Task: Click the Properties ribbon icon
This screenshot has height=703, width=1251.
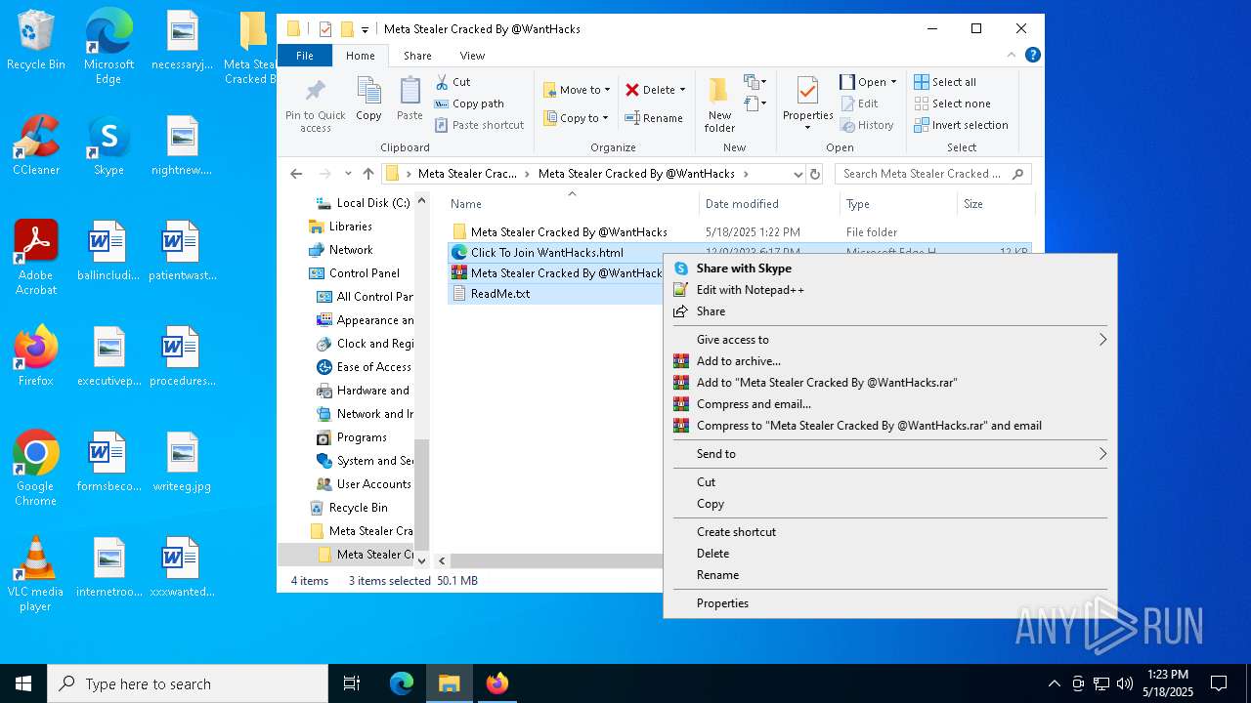Action: click(x=807, y=92)
